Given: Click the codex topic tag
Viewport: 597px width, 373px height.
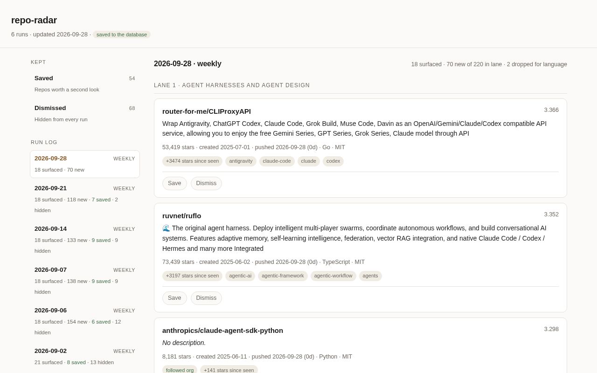Looking at the screenshot, I should tap(333, 161).
